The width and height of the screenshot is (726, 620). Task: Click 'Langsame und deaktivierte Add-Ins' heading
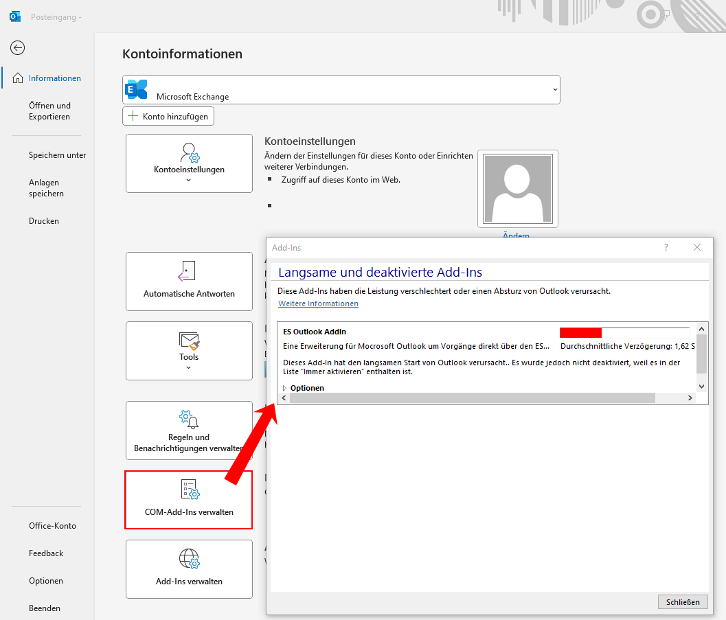(x=380, y=272)
